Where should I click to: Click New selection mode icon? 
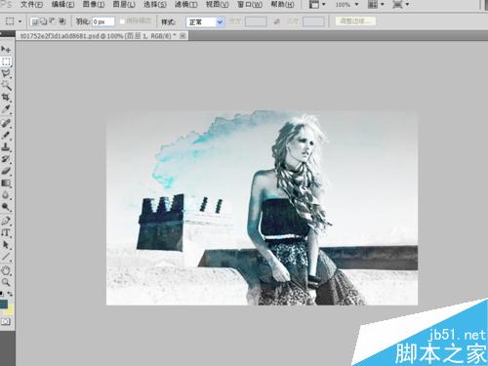34,21
